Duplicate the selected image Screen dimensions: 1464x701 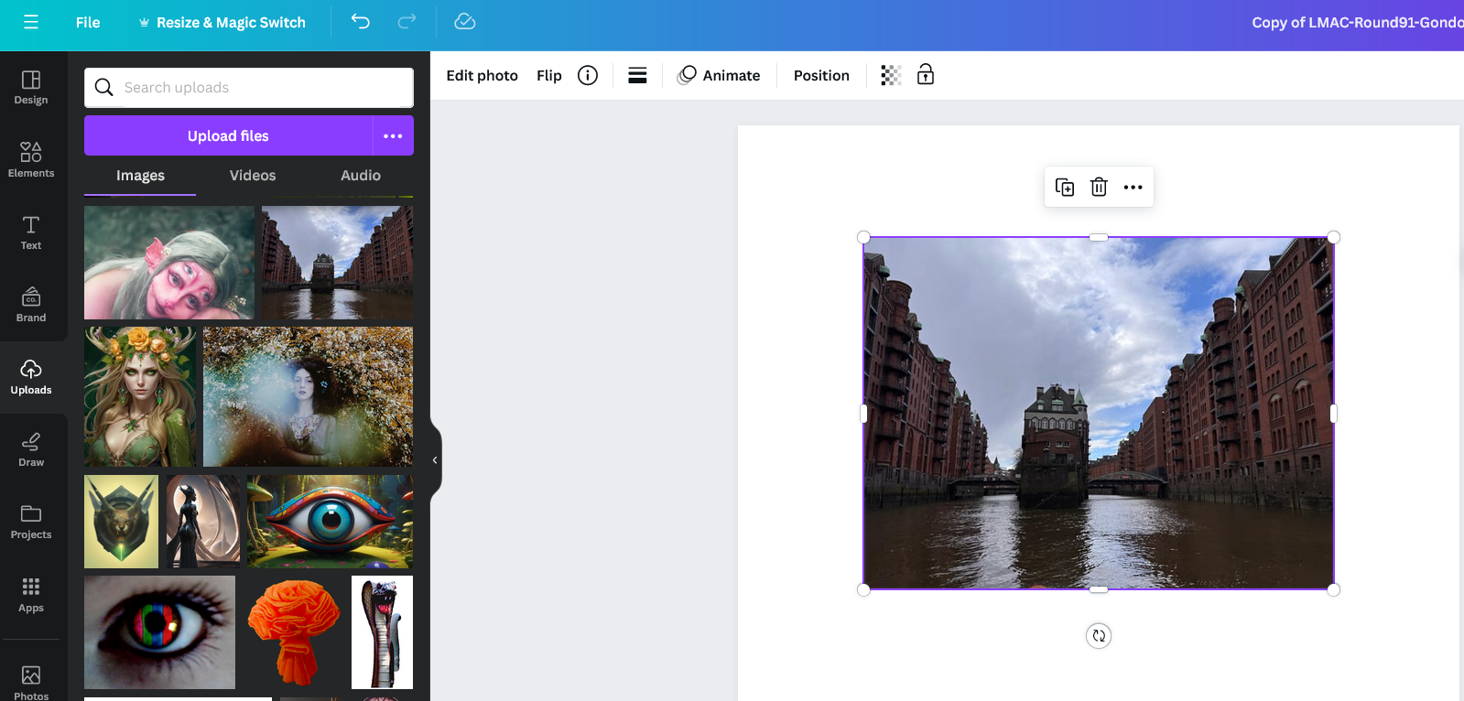click(x=1065, y=187)
